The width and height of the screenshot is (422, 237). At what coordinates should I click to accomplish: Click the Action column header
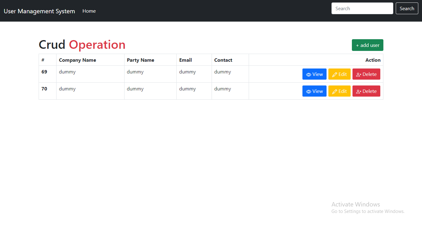click(x=373, y=60)
